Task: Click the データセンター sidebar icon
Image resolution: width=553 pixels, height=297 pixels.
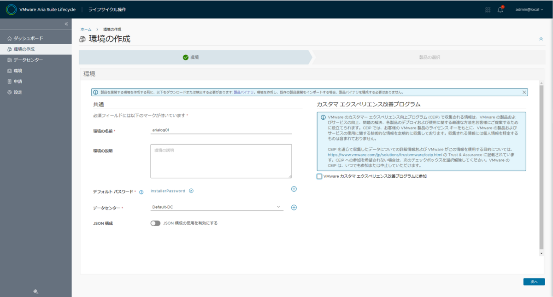Action: click(9, 60)
